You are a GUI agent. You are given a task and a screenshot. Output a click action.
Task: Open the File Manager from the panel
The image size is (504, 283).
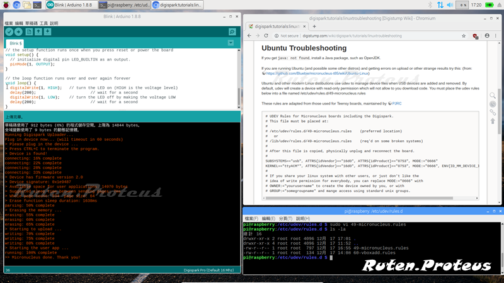tap(26, 5)
